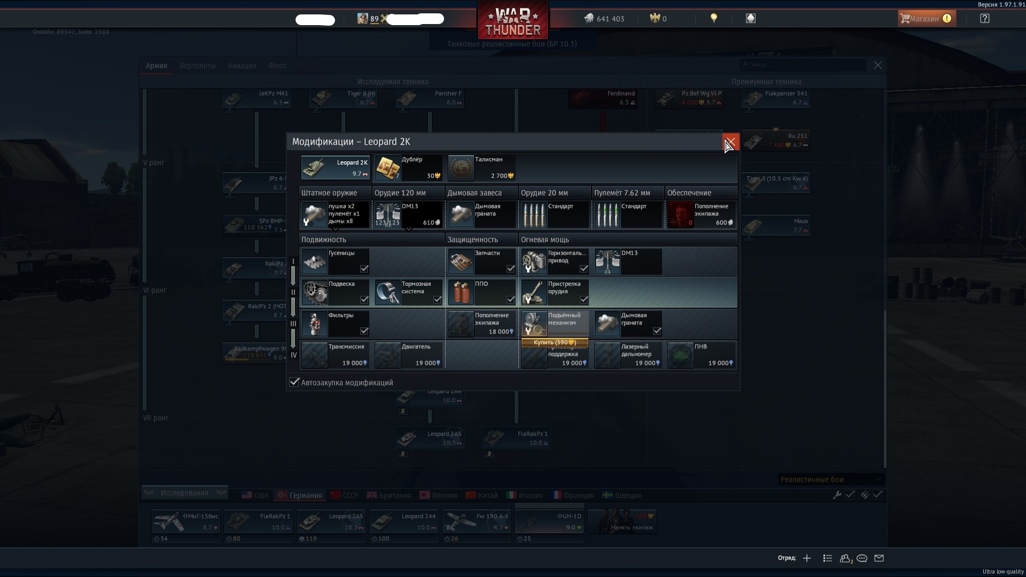This screenshot has height=577, width=1026.
Task: Toggle the ППО modification checkbox
Action: 510,300
